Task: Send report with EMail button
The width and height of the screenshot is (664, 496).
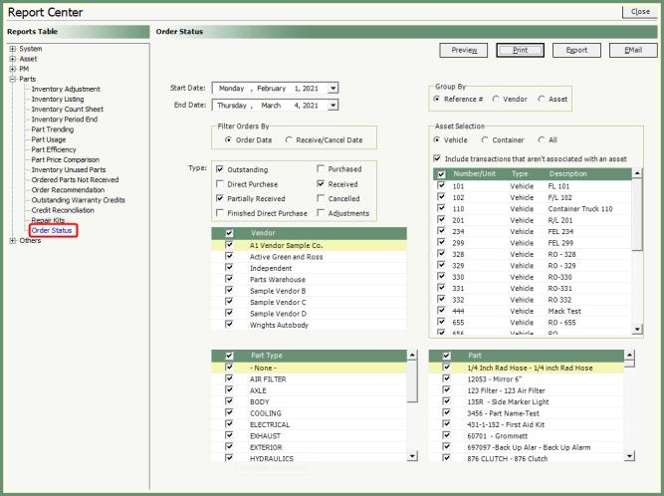Action: click(631, 50)
